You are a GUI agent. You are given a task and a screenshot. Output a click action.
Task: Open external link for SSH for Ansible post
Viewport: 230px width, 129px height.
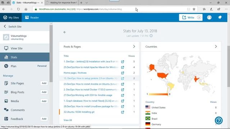point(123,95)
